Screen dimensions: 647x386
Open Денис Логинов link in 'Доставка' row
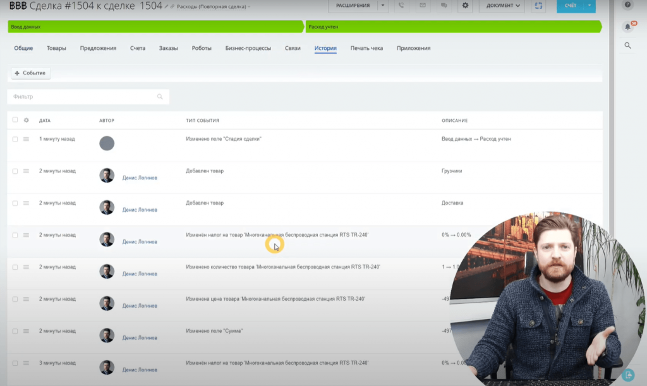click(x=140, y=210)
